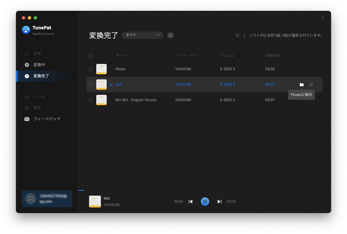Click YOASOBI artist in player bar
This screenshot has width=347, height=234.
[x=111, y=205]
